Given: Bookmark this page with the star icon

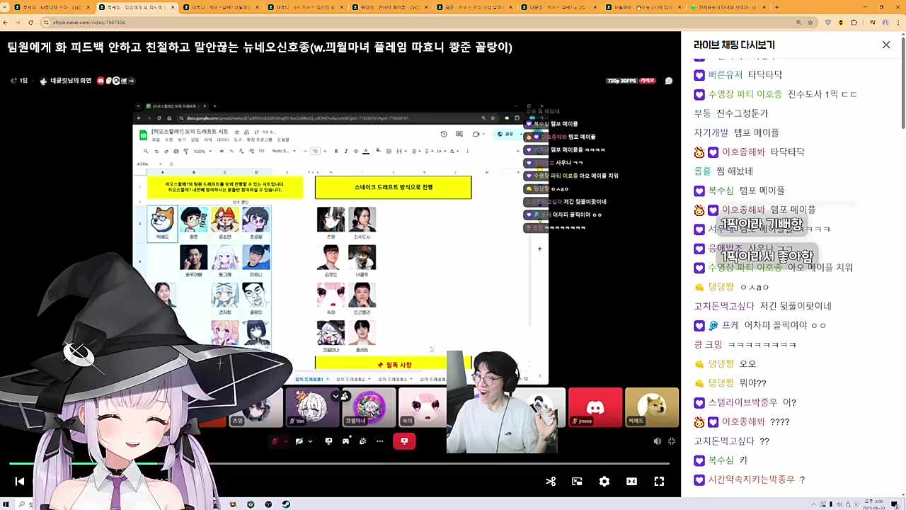Looking at the screenshot, I should [x=811, y=22].
